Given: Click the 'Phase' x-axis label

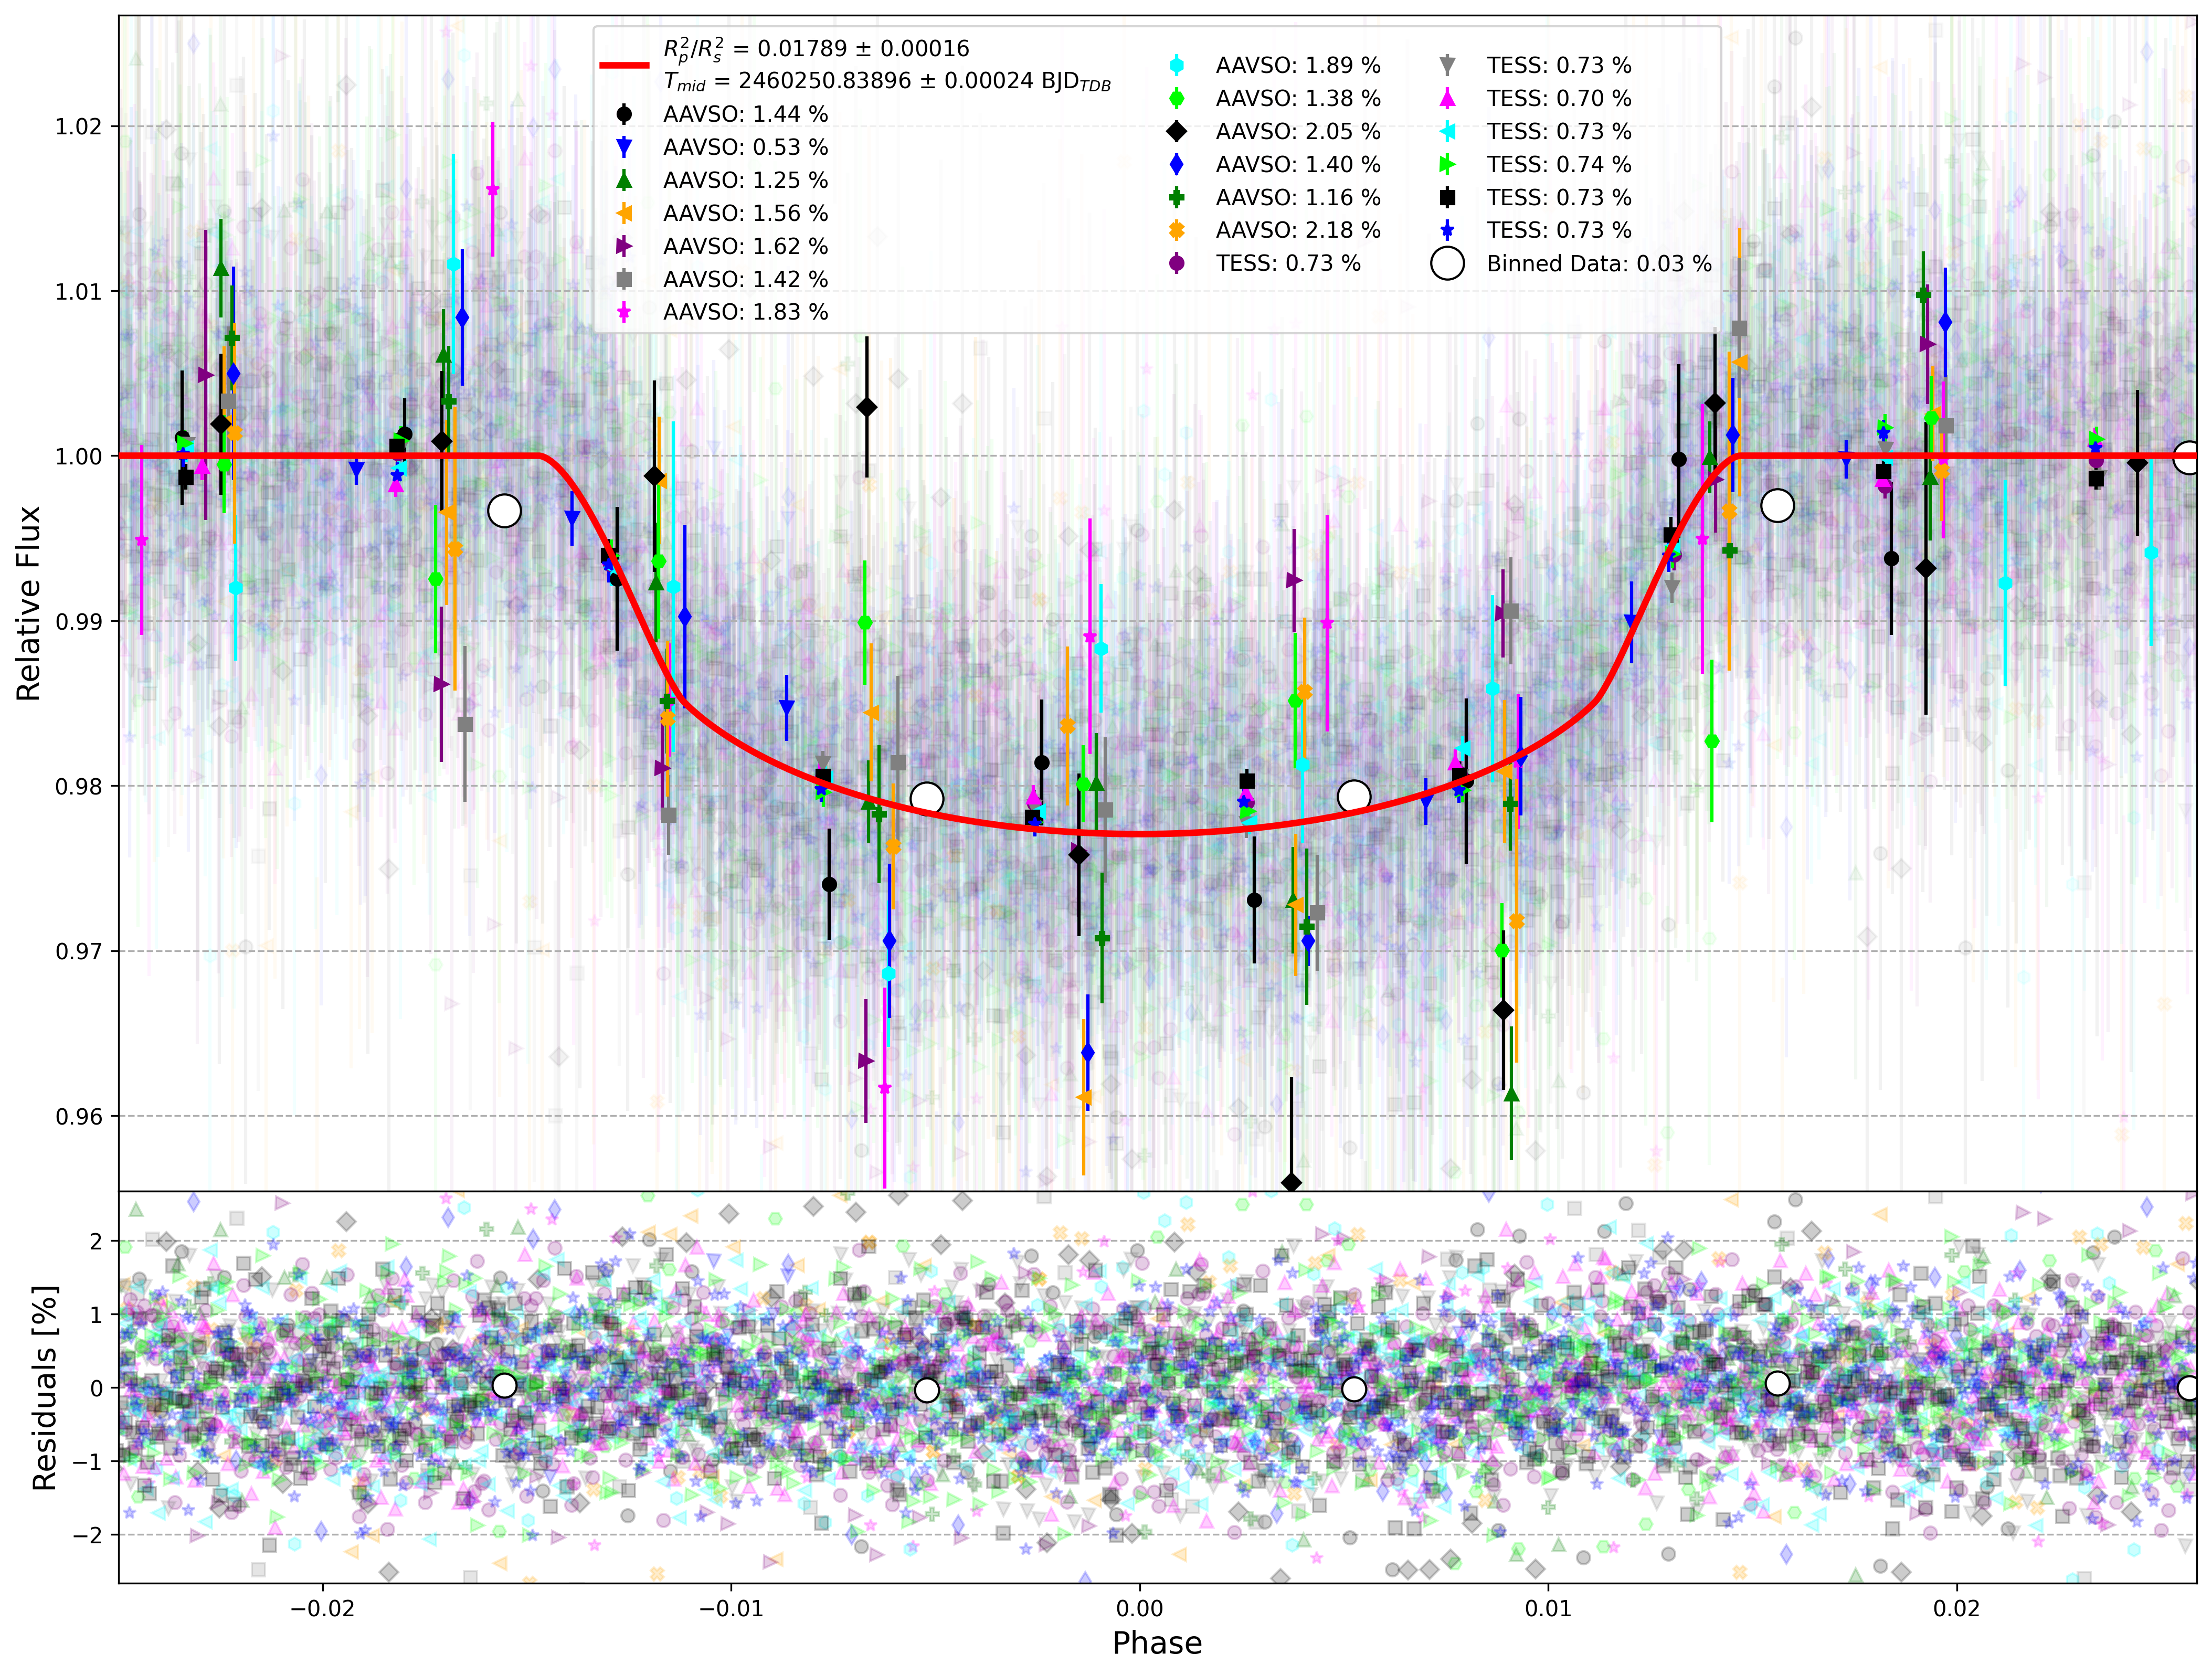Looking at the screenshot, I should tap(1157, 1643).
